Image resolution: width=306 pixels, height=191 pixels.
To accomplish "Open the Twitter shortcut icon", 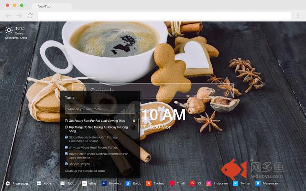I will tap(235, 183).
